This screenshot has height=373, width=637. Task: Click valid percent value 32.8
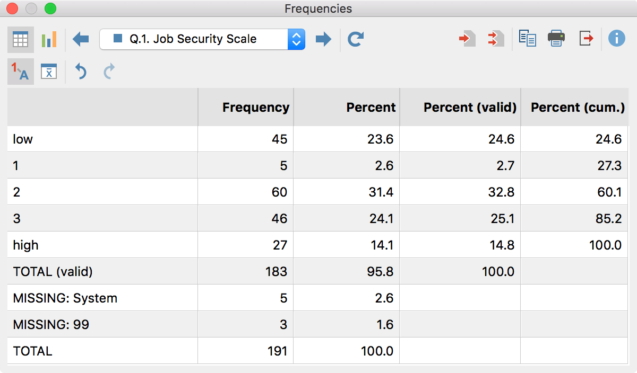click(x=502, y=192)
